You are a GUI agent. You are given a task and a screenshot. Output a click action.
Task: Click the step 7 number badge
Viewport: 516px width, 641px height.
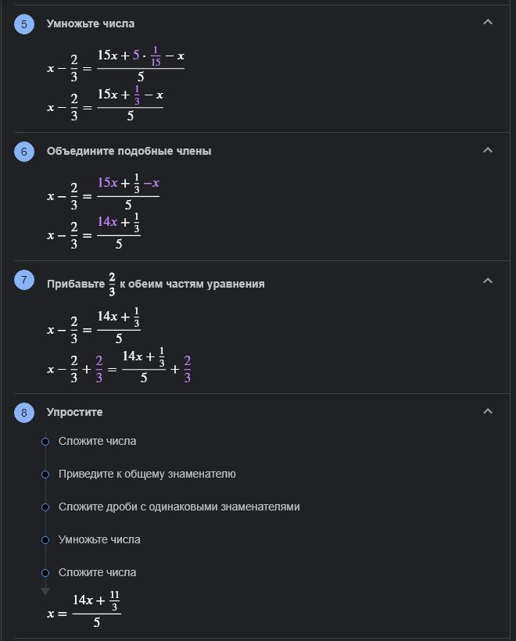[23, 281]
